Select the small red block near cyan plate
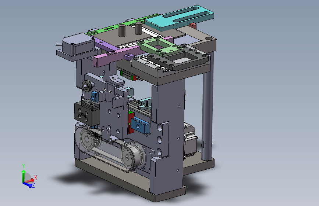 coord(193,26)
